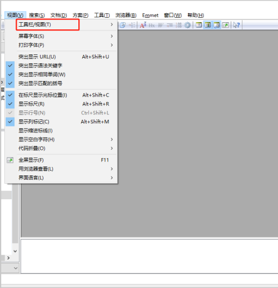The width and height of the screenshot is (278, 288).
Task: Toggle the Cliptext window toolbar icon
Action: [199, 25]
